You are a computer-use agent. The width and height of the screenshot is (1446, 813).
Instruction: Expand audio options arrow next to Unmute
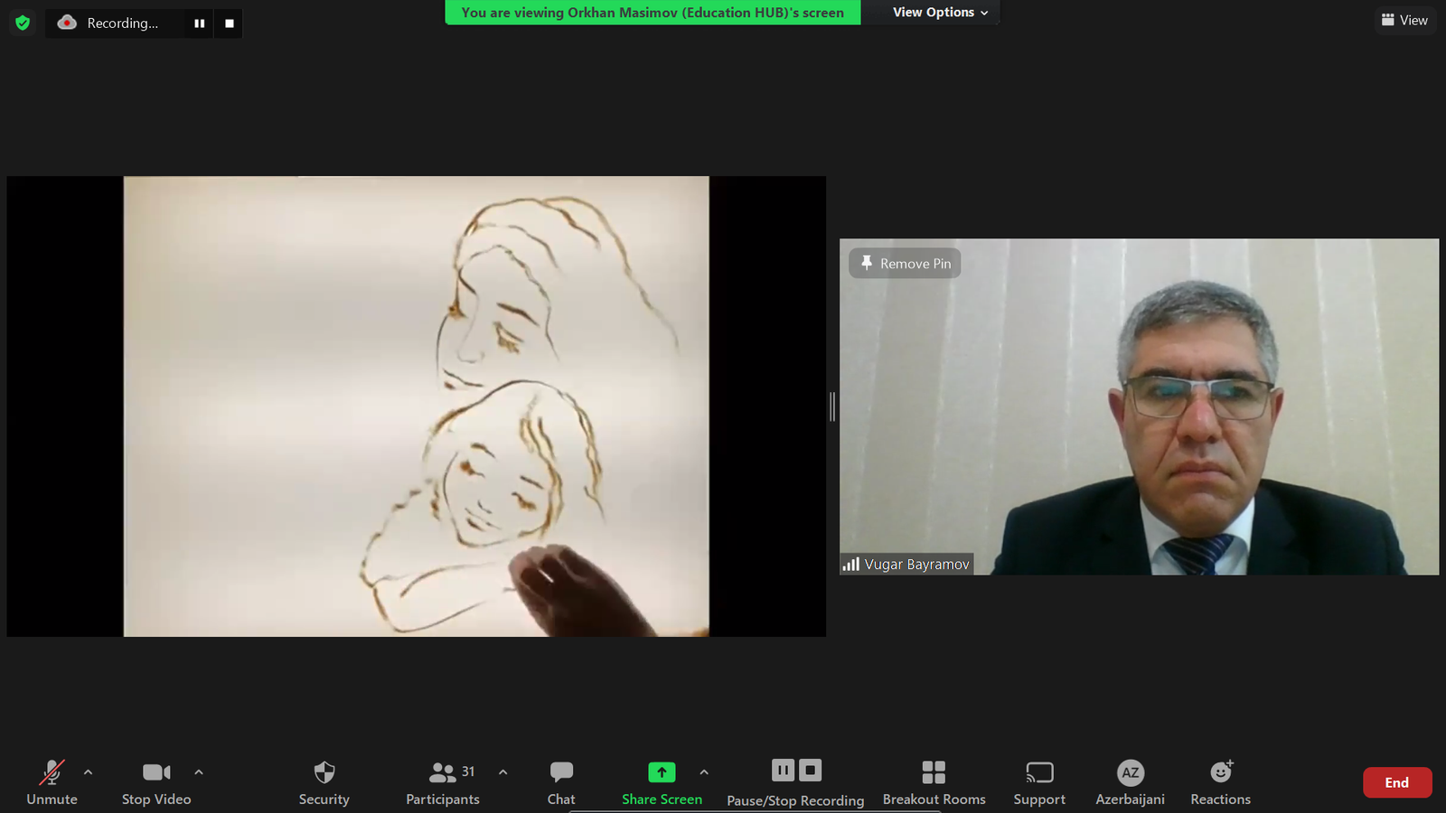88,772
